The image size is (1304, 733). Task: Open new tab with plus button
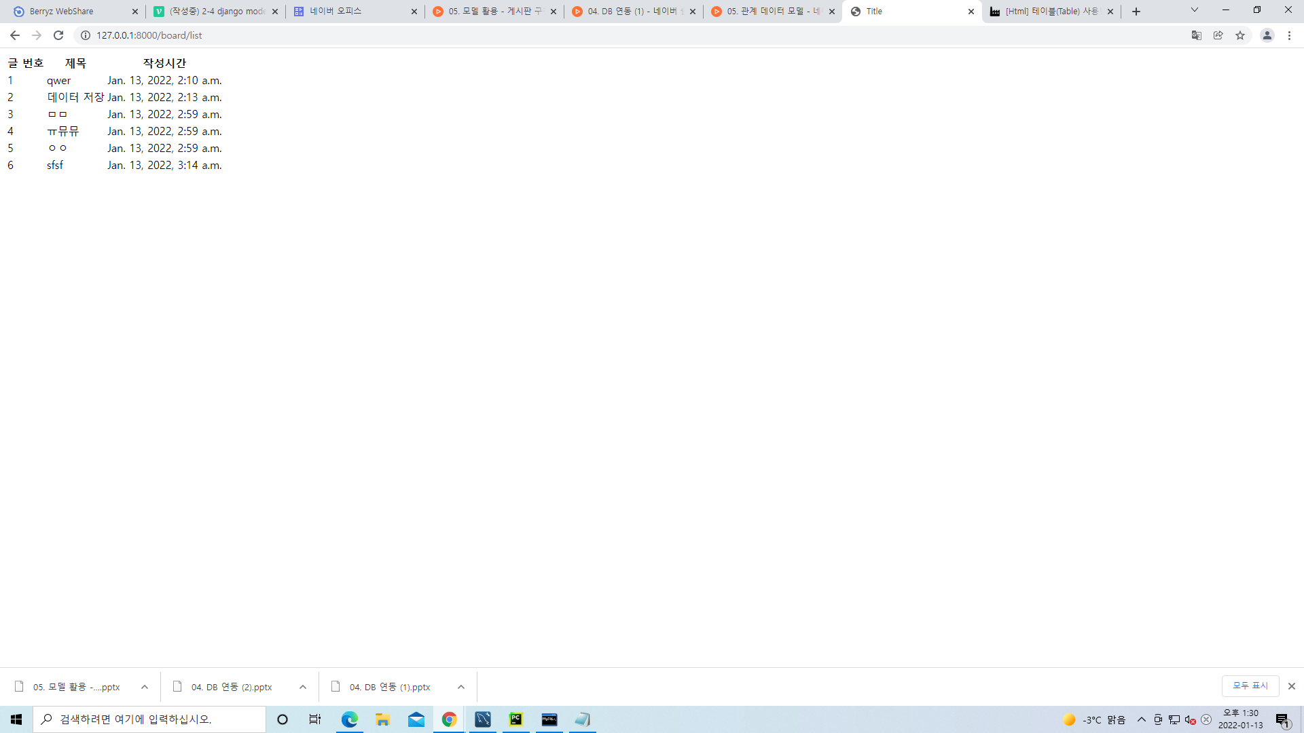click(1136, 12)
